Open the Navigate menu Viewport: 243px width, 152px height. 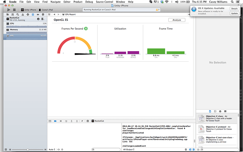click(56, 2)
